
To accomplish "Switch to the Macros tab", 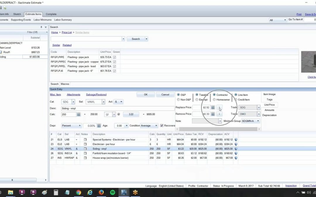I will click(65, 84).
